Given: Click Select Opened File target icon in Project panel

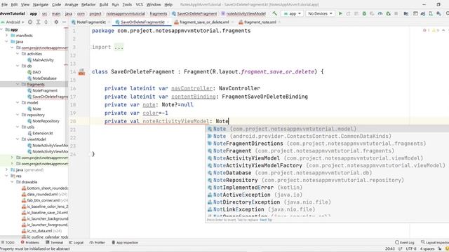Looking at the screenshot, I should [x=30, y=22].
